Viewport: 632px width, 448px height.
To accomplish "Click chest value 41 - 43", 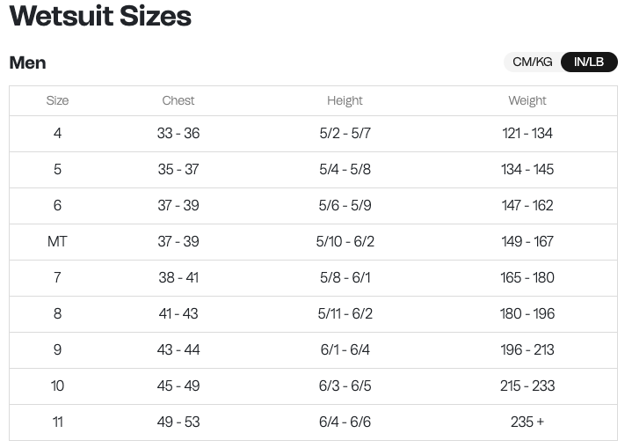I will (x=178, y=313).
